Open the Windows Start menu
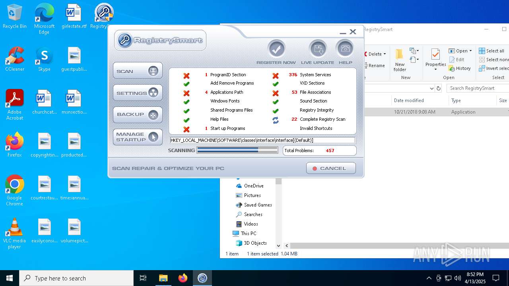The image size is (509, 286). (10, 278)
